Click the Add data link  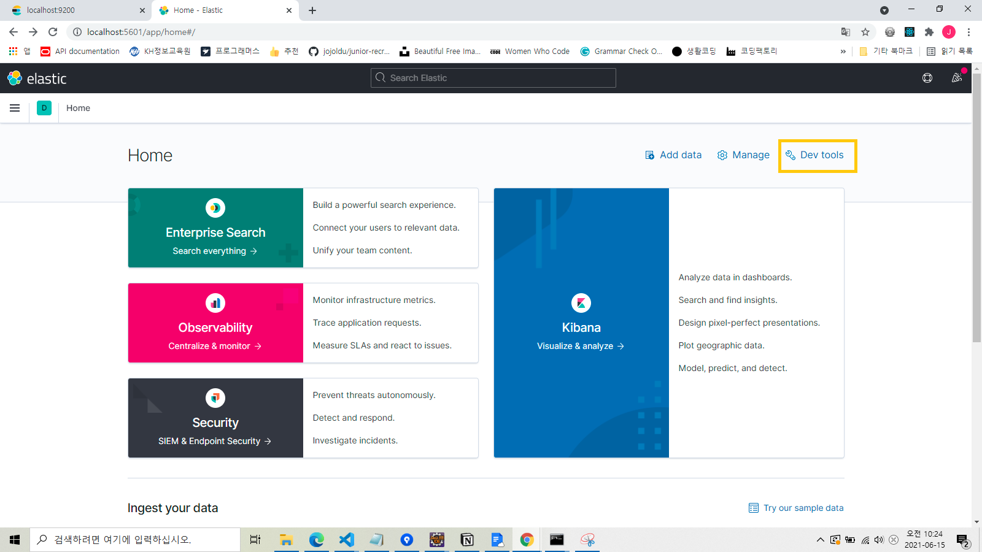[673, 155]
